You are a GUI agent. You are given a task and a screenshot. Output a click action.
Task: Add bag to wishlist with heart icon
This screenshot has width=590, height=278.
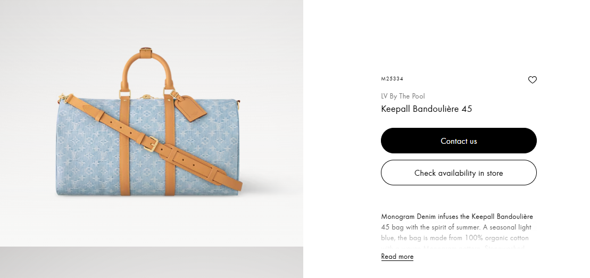coord(532,79)
